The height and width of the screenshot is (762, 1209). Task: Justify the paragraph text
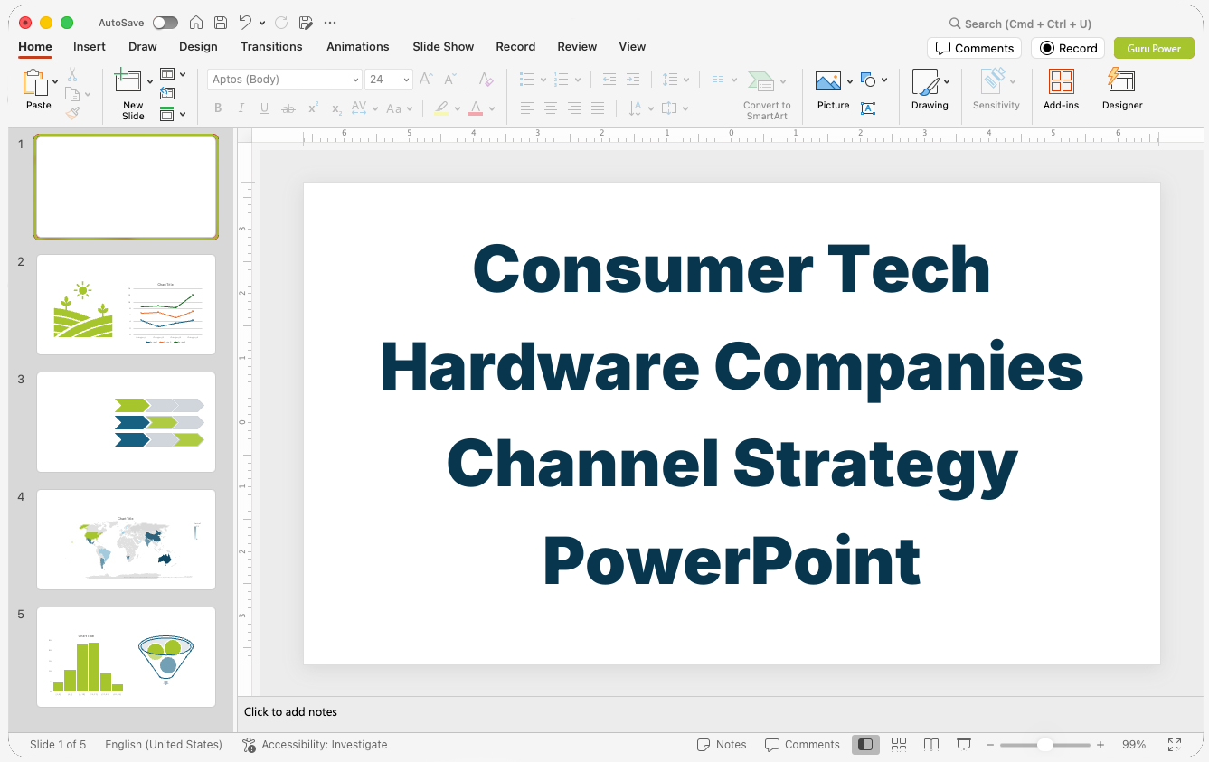[598, 108]
